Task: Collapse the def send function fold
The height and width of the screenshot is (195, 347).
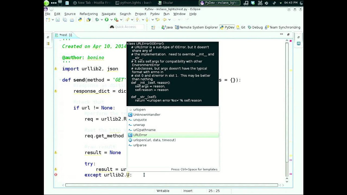Action: pos(60,80)
